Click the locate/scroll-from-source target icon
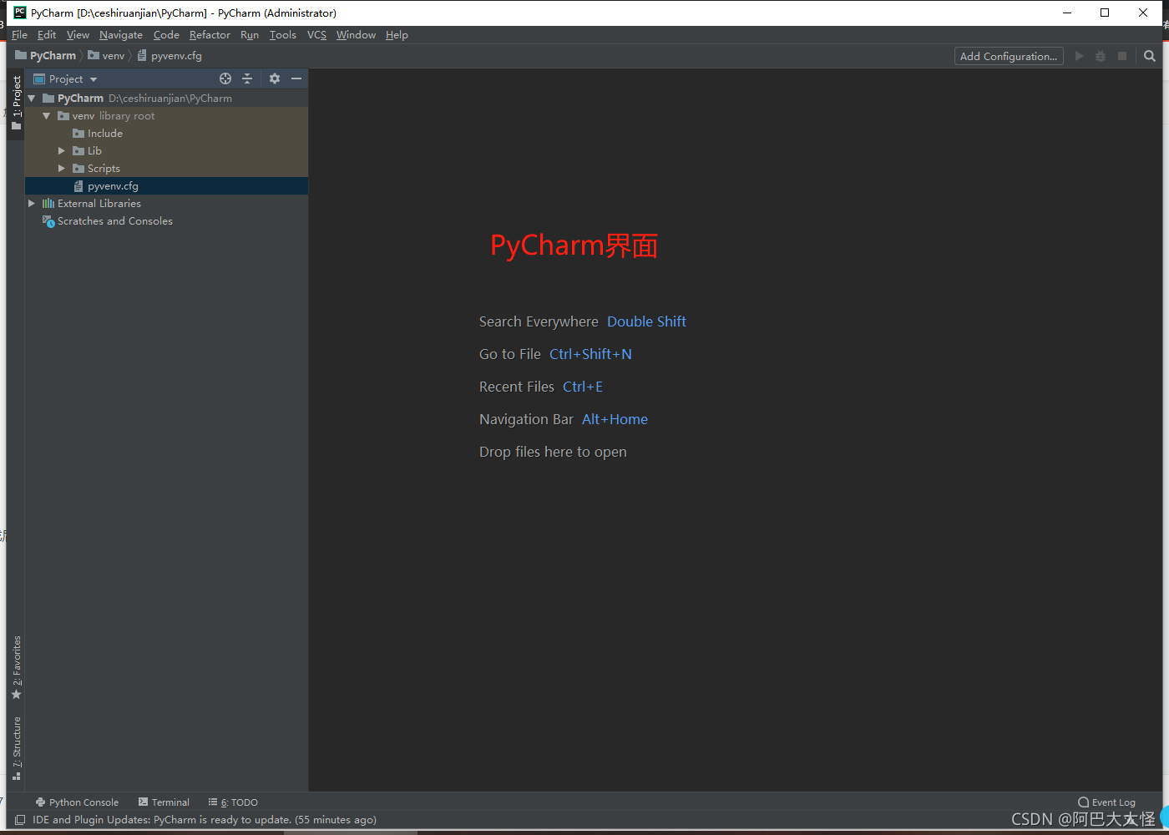 click(225, 78)
